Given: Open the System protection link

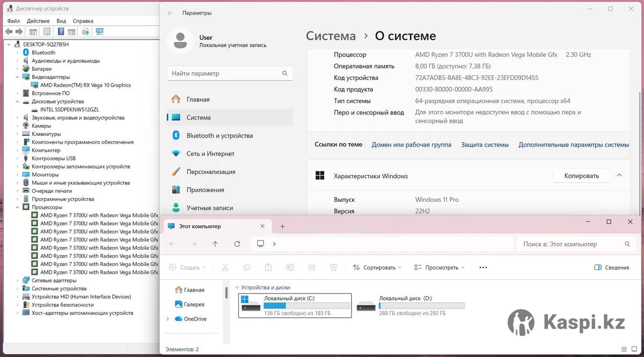Looking at the screenshot, I should pos(485,145).
